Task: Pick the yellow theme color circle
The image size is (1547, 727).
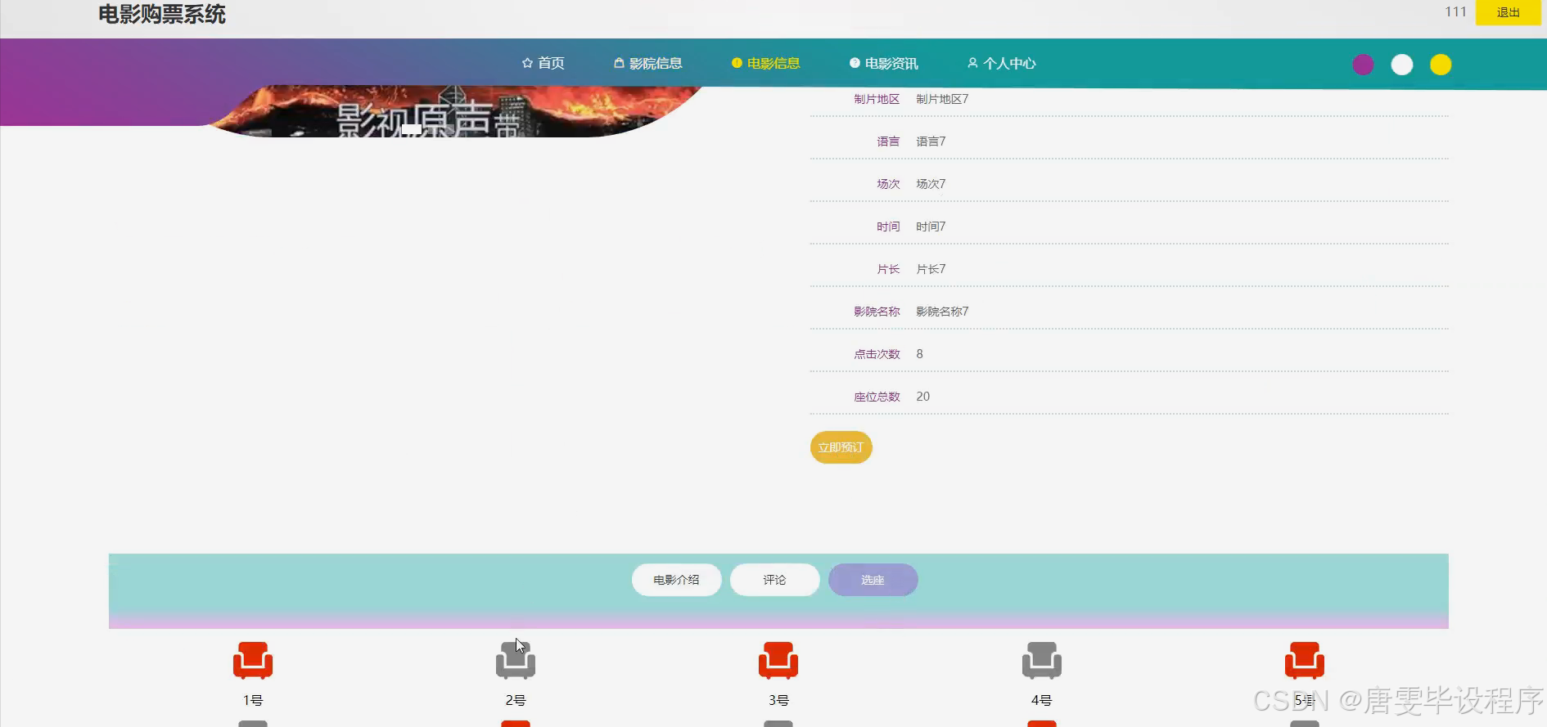Action: 1441,65
